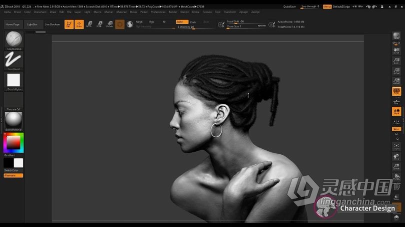This screenshot has height=227, width=405.
Task: Toggle Local transformations icon
Action: click(396, 112)
